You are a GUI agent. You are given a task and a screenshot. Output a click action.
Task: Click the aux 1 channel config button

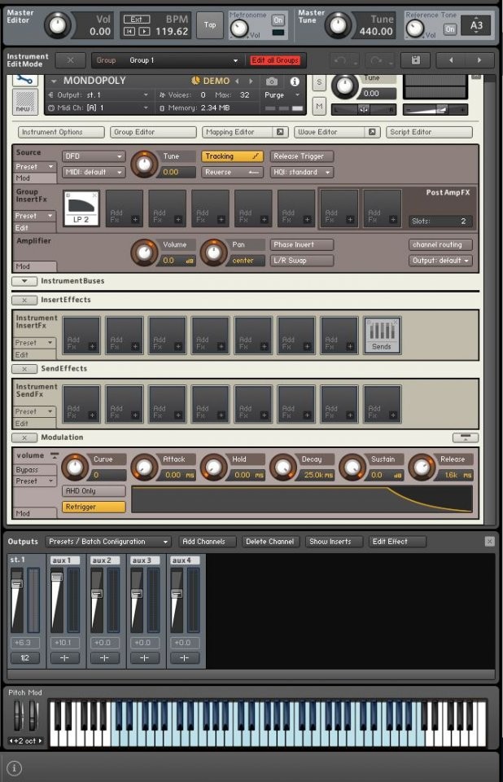pos(64,658)
